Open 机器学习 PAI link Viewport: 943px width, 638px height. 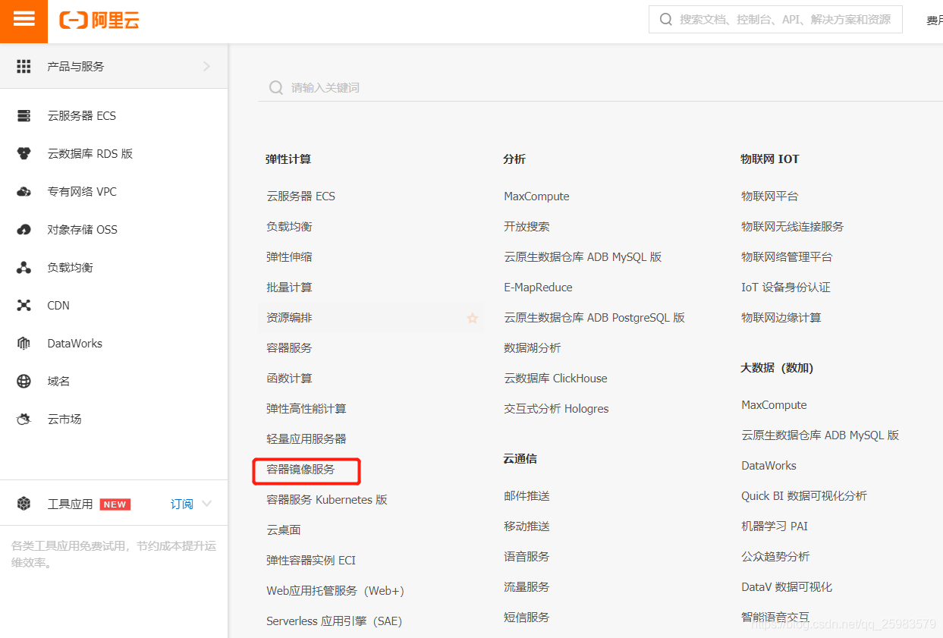pyautogui.click(x=775, y=526)
